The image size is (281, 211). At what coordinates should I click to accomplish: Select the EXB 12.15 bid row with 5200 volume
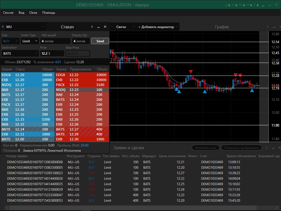click(x=28, y=120)
